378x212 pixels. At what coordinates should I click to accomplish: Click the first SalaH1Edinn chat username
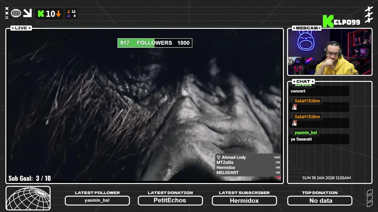307,101
